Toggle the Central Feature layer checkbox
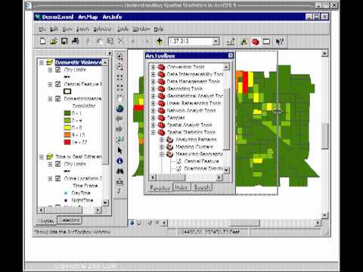 [58, 84]
